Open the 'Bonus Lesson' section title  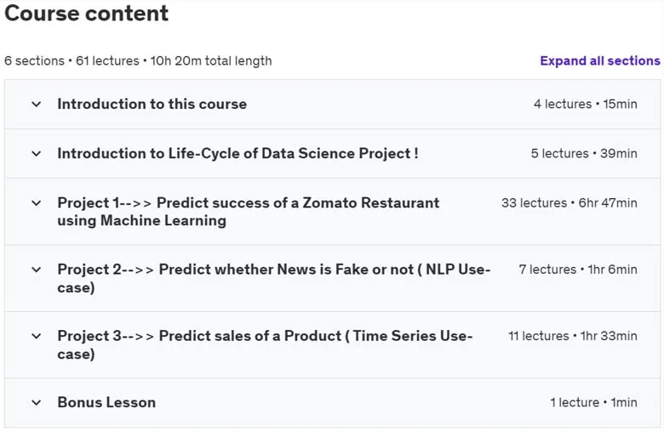(x=106, y=402)
